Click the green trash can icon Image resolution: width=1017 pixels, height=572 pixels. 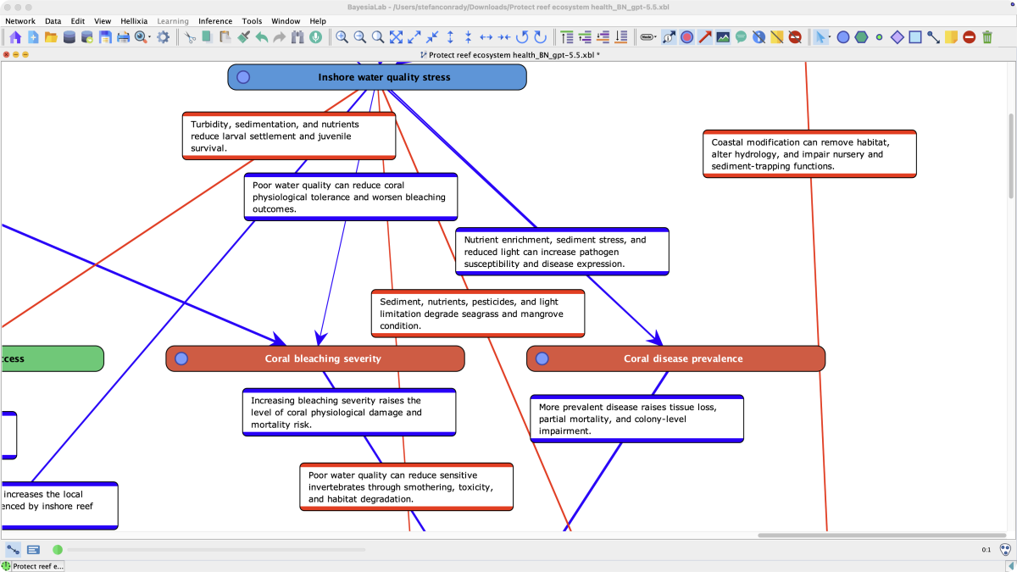pyautogui.click(x=986, y=37)
